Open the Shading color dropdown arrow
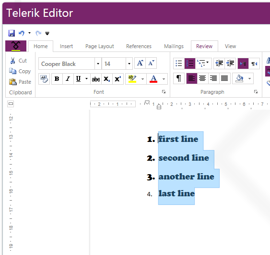Viewport: 270px width, 255px height. pyautogui.click(x=250, y=78)
